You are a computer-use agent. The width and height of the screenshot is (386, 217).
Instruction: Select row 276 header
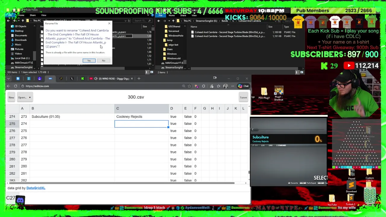[12, 131]
